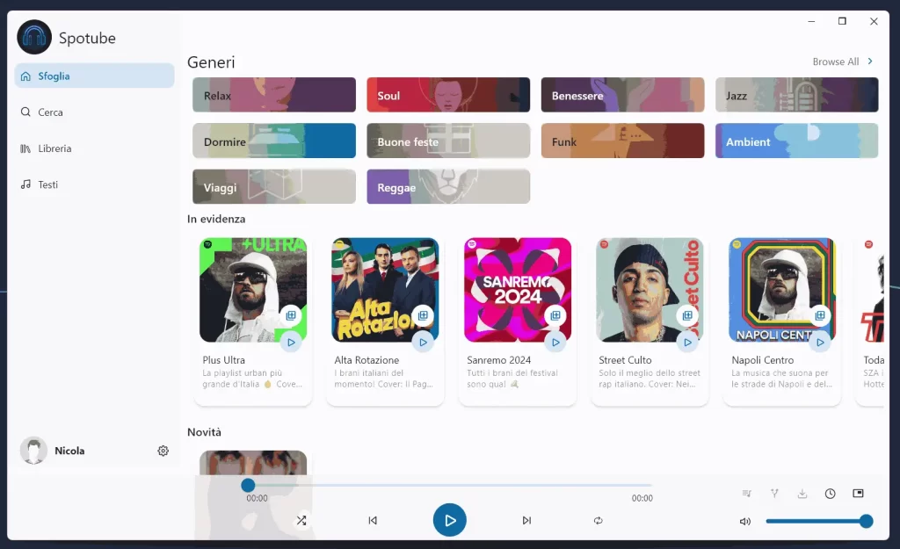900x549 pixels.
Task: Play the Napoli Centro playlist
Action: [820, 343]
